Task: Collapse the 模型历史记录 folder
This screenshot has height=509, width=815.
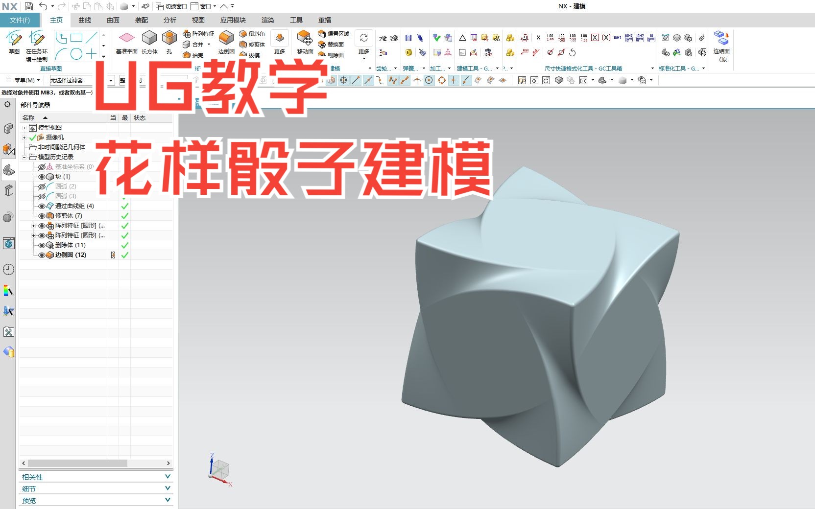Action: [x=24, y=157]
